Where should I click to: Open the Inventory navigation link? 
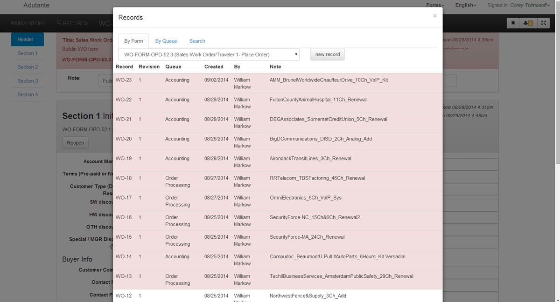[28, 23]
